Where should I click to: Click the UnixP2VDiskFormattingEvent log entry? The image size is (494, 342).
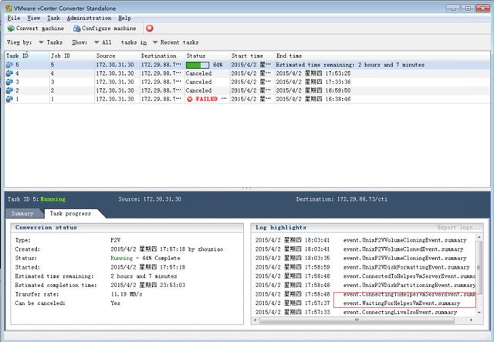(x=407, y=267)
